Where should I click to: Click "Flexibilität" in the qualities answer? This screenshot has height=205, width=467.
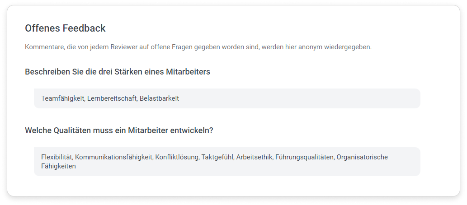(57, 157)
